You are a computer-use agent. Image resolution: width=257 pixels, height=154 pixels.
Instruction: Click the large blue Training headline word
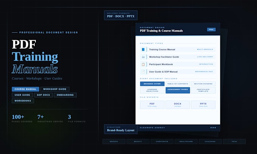(x=35, y=57)
